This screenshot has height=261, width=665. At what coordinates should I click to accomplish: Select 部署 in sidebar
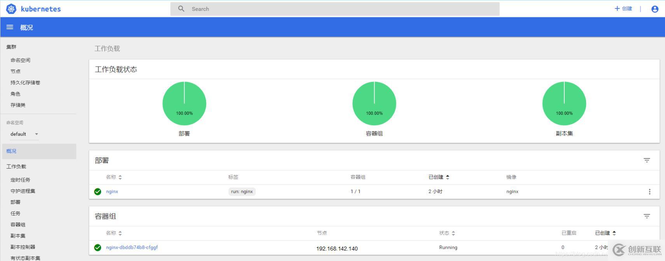pos(16,202)
